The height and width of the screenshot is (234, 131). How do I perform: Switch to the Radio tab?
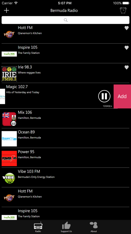pos(38,227)
